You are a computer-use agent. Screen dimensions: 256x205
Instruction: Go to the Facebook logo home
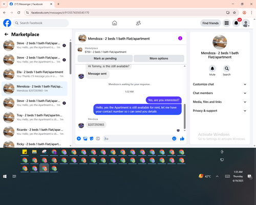click(x=7, y=23)
